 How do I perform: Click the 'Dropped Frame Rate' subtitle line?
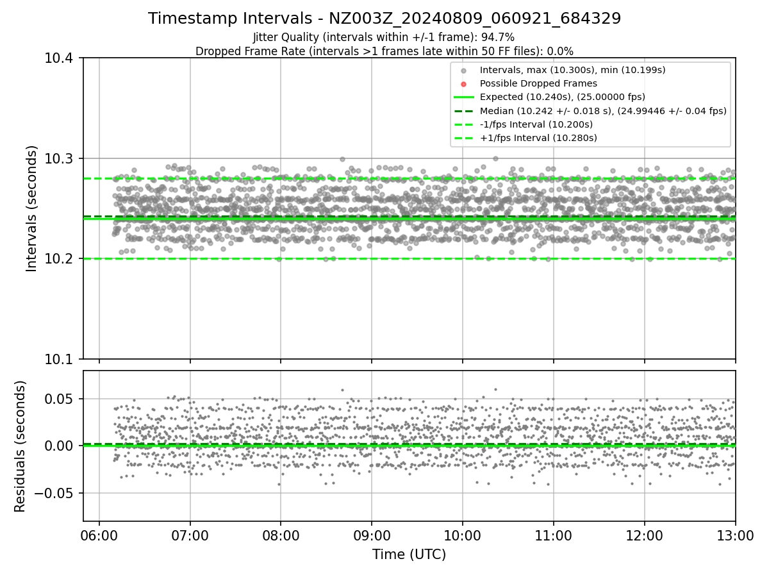pos(384,51)
